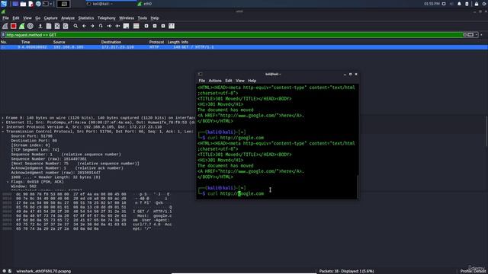This screenshot has height=274, width=488.
Task: Select Window: 502 detail line
Action: tap(24, 186)
